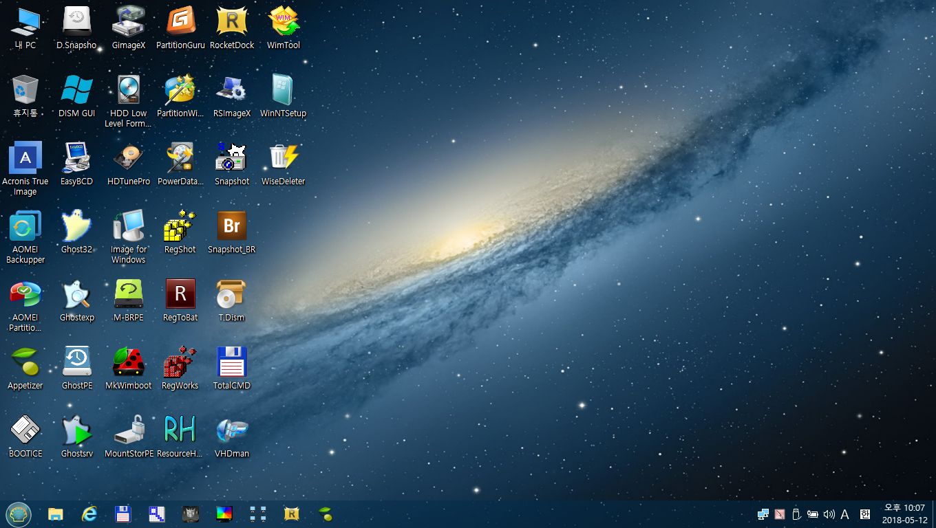
Task: Toggle the 한 Korean IME indicator
Action: coord(865,514)
